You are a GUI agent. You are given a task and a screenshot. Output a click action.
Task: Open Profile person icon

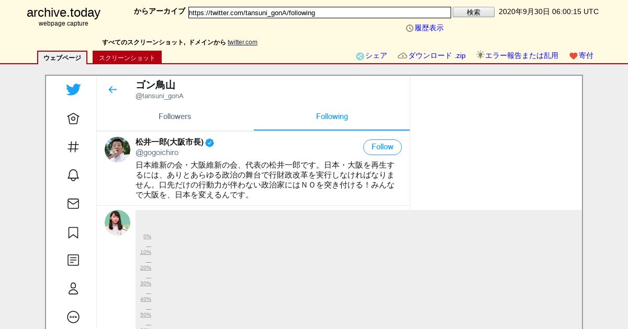tap(73, 288)
